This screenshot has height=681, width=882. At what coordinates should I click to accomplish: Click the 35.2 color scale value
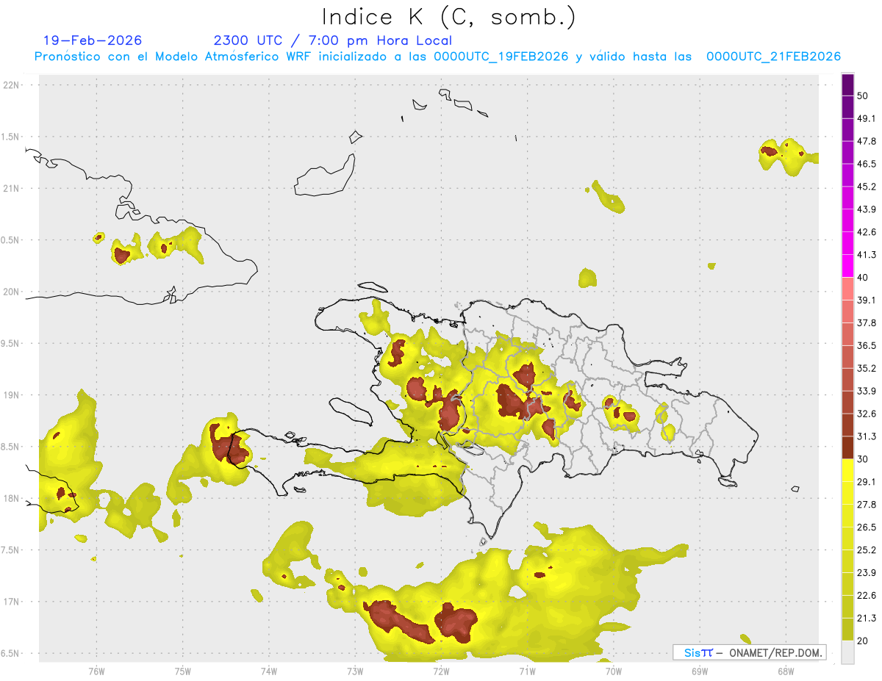pos(867,368)
